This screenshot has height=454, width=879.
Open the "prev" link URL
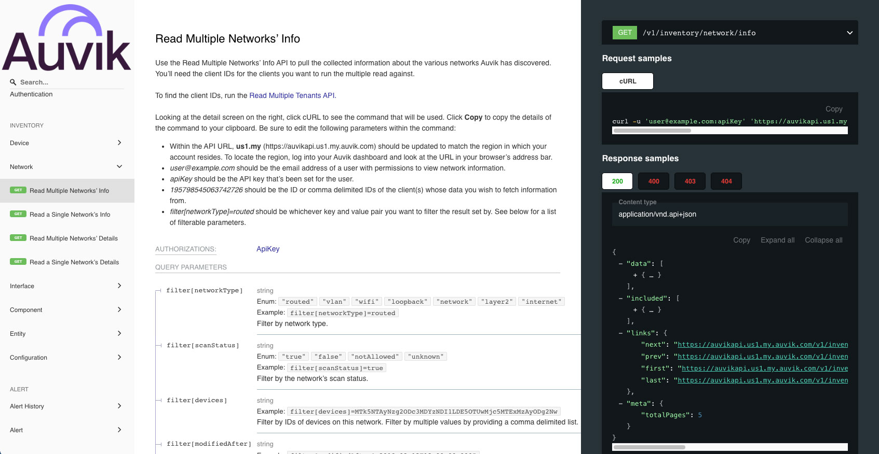(763, 357)
